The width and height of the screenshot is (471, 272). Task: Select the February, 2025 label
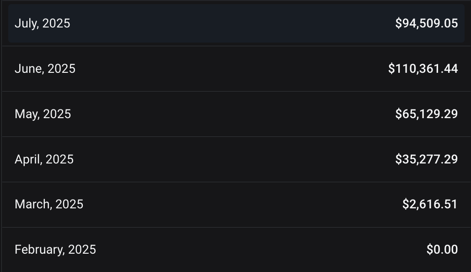click(55, 250)
